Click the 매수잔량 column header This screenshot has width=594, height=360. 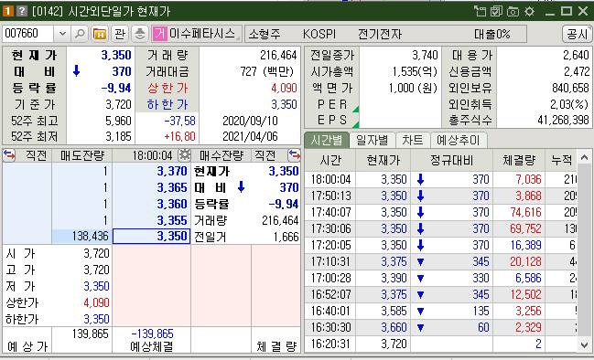221,155
